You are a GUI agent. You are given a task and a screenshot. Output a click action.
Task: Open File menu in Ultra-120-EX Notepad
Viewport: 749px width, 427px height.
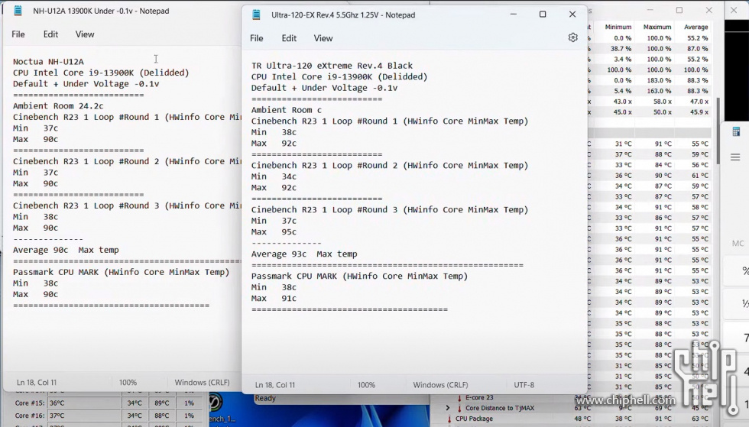click(257, 38)
